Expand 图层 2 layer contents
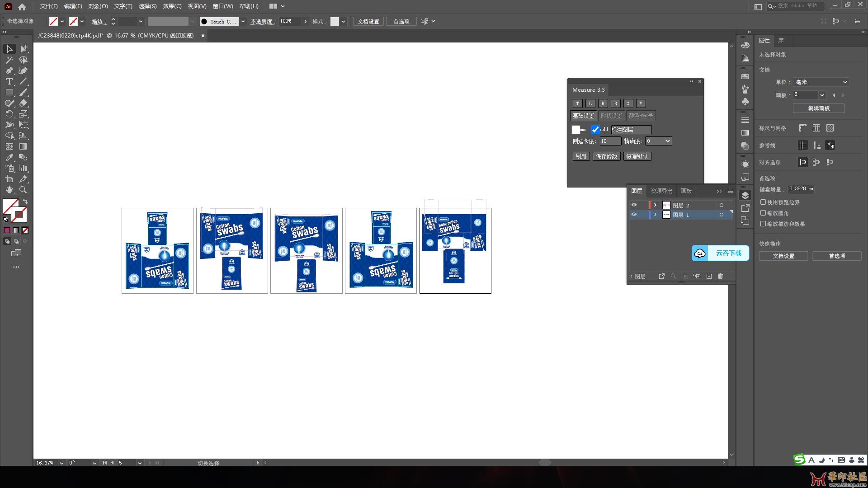Viewport: 868px width, 488px height. (x=655, y=205)
